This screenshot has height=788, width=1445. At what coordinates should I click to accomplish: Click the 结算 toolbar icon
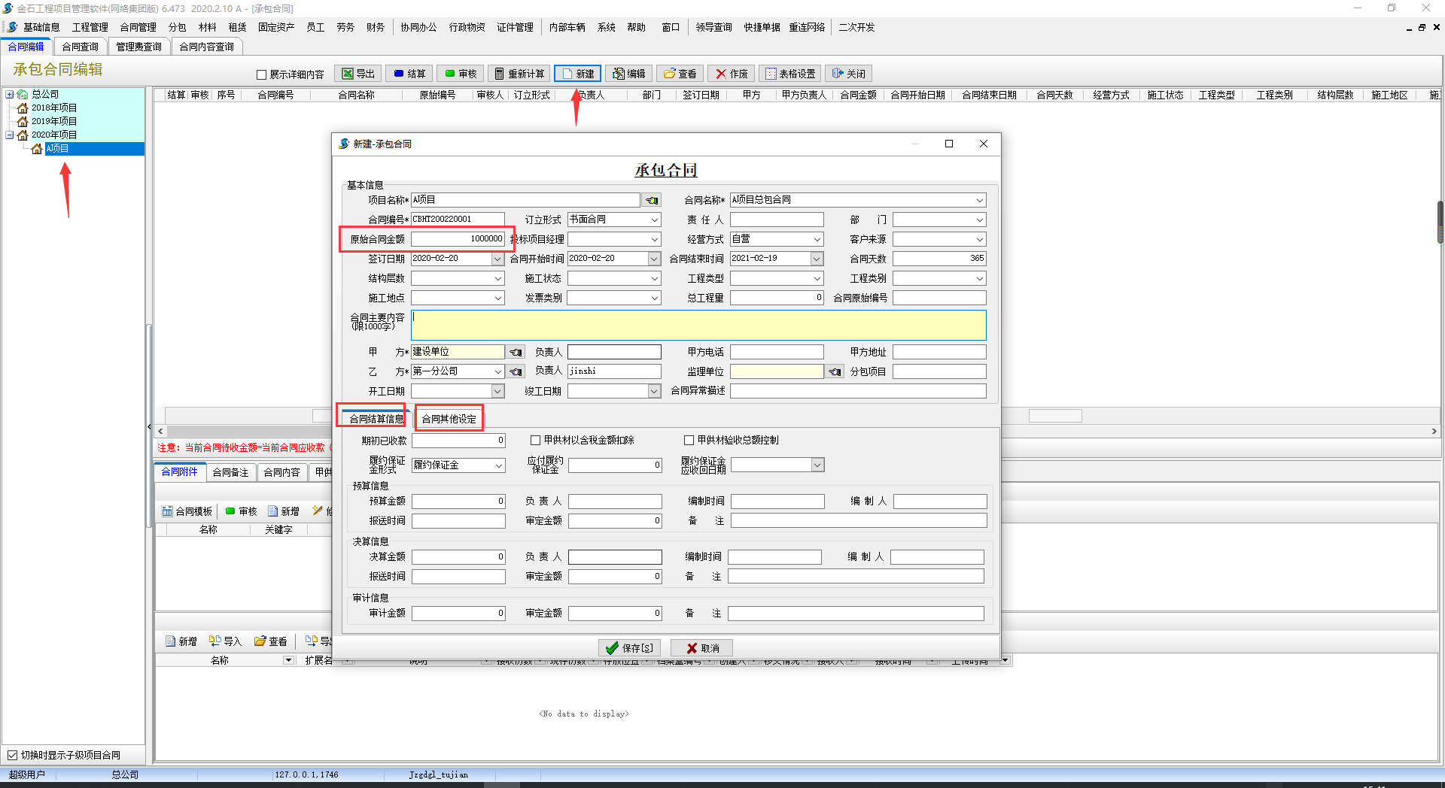(399, 74)
